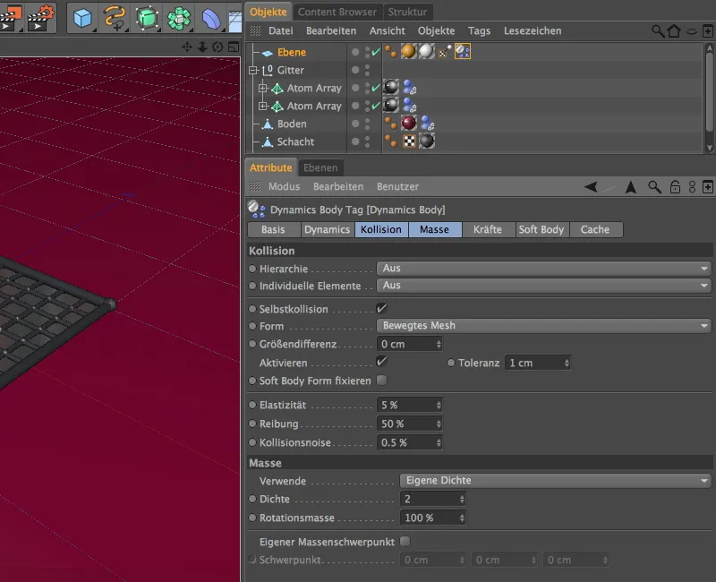This screenshot has height=582, width=716.
Task: Open the Individuelle Elemente dropdown
Action: pos(543,286)
